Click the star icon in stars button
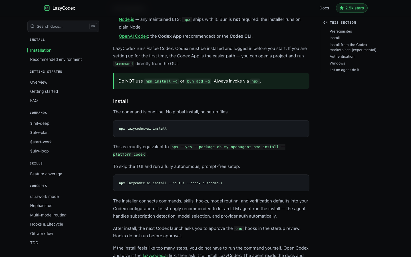This screenshot has width=411, height=257. pyautogui.click(x=341, y=8)
